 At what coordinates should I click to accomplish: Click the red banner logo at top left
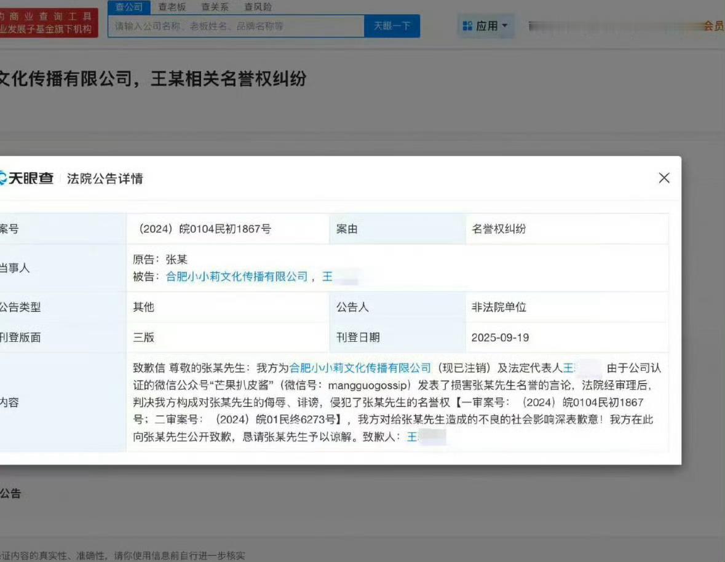click(x=49, y=23)
